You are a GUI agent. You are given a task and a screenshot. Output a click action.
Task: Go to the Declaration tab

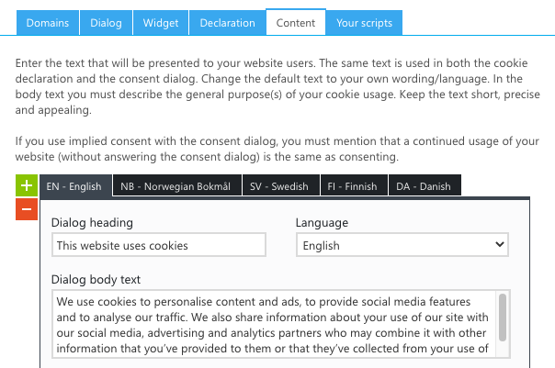(x=228, y=23)
